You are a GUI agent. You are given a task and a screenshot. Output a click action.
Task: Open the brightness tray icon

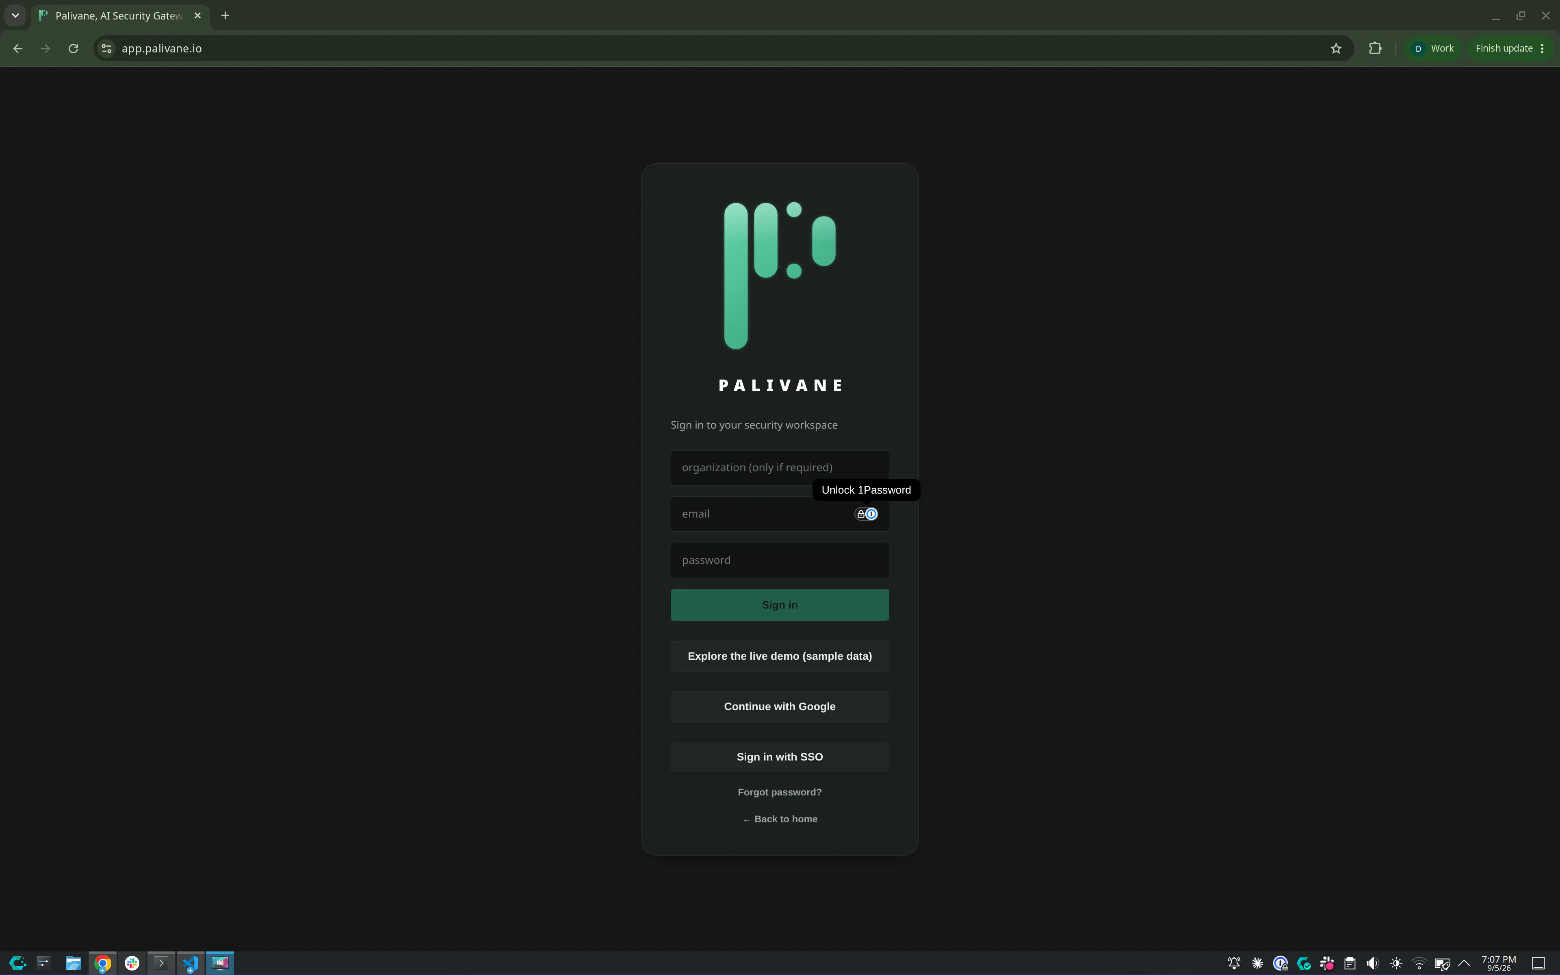pos(1396,963)
